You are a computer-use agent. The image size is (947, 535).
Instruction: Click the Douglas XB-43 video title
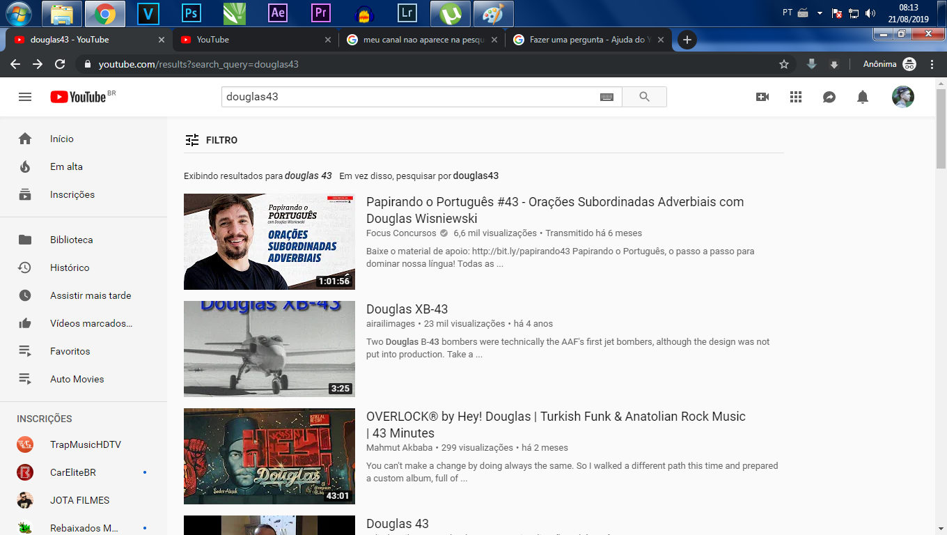[407, 309]
